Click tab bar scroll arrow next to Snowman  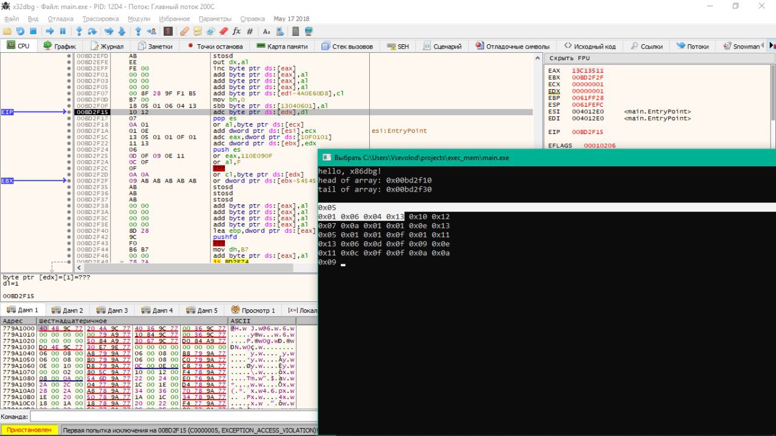click(x=772, y=46)
